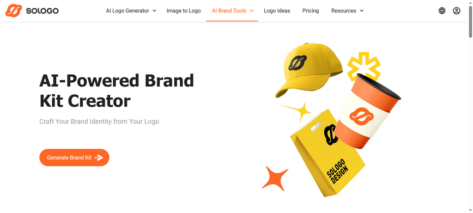Click the yellow cap mockup image
The height and width of the screenshot is (213, 473).
(308, 69)
